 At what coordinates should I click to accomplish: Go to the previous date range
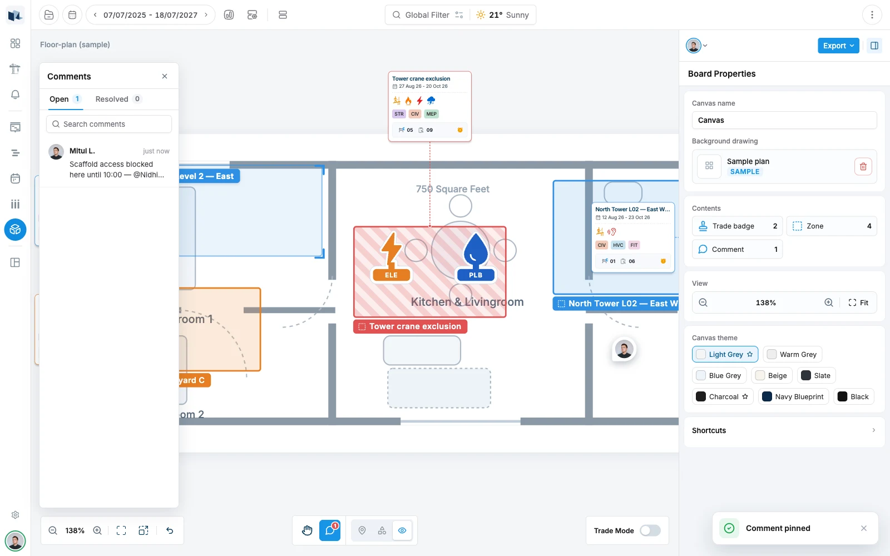coord(95,15)
